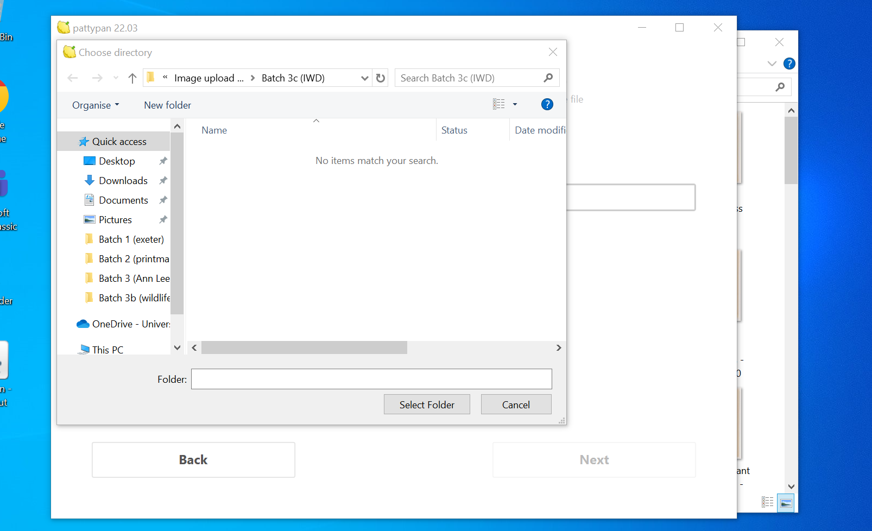Open more view options dropdown

(x=515, y=104)
